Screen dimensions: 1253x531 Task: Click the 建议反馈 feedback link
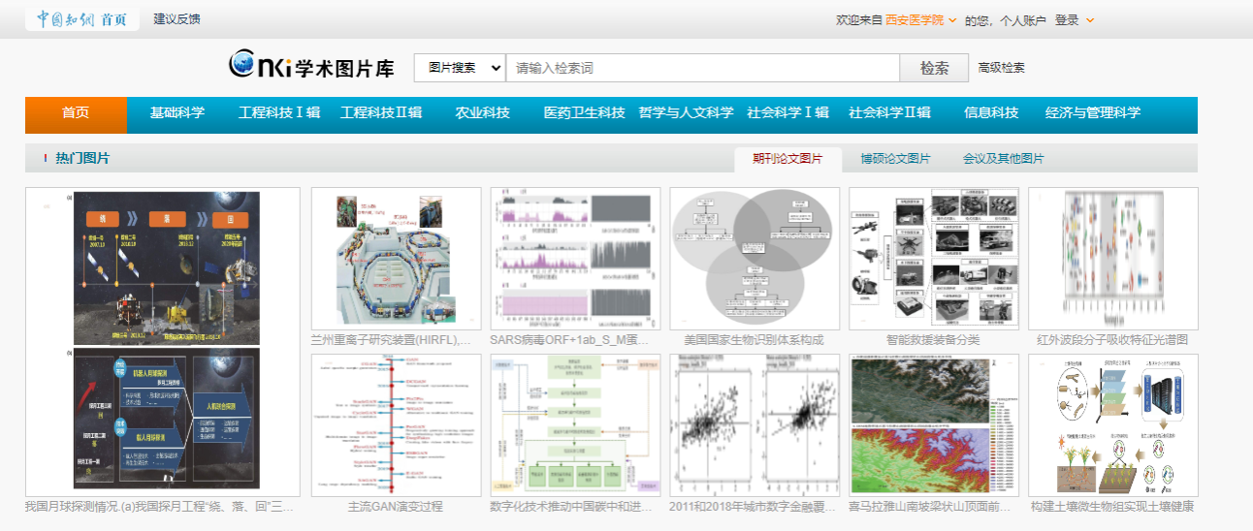(177, 19)
